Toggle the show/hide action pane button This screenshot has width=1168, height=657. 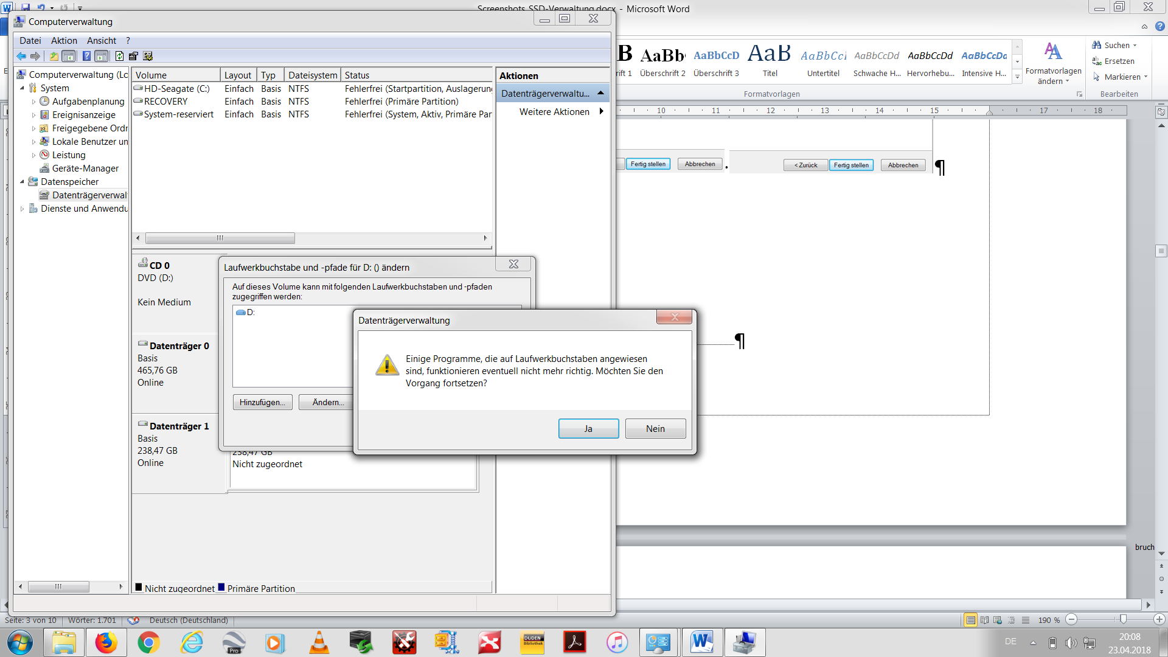click(x=102, y=56)
